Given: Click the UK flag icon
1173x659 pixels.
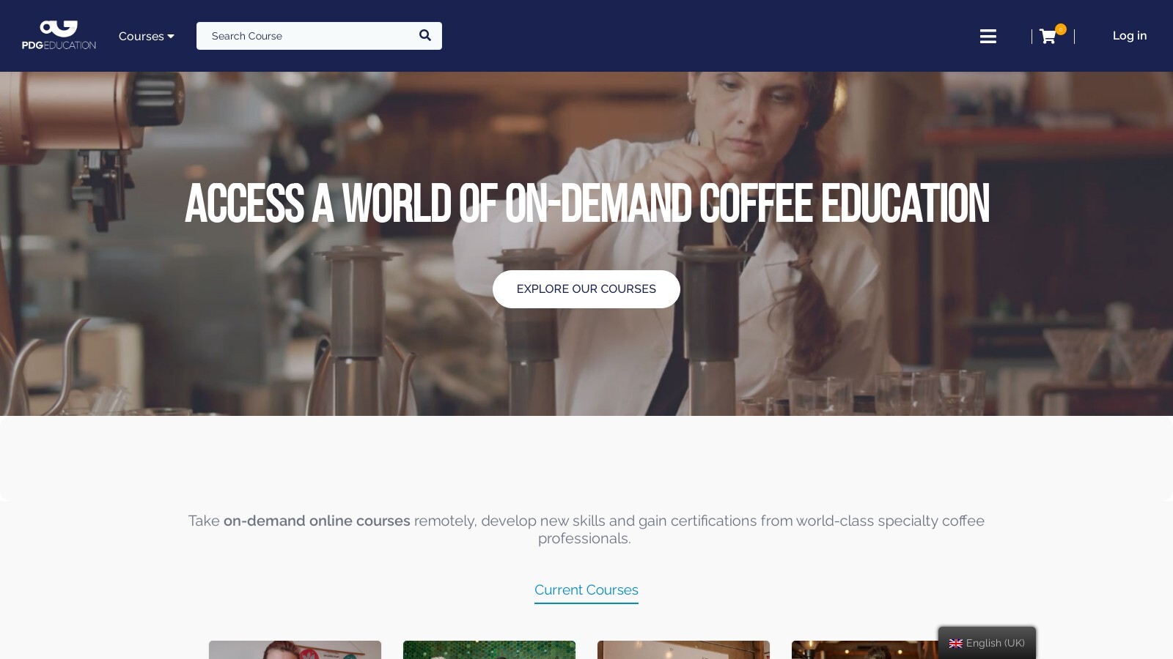Looking at the screenshot, I should point(956,644).
